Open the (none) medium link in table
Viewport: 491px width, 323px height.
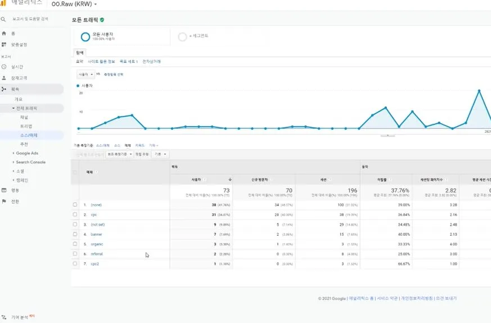click(x=96, y=205)
